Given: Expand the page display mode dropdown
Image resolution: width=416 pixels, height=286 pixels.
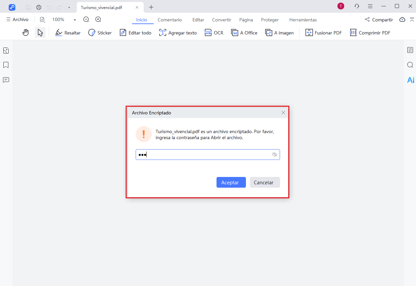Looking at the screenshot, I should [42, 19].
